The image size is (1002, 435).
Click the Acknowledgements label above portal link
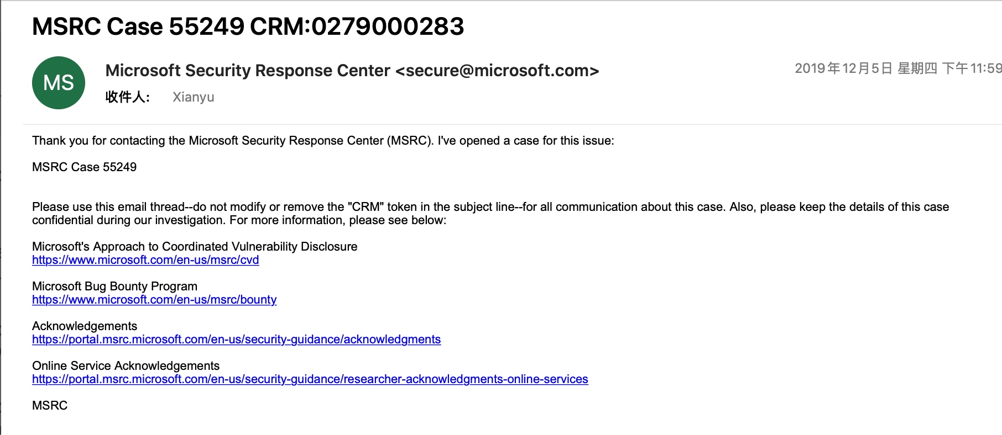[85, 326]
